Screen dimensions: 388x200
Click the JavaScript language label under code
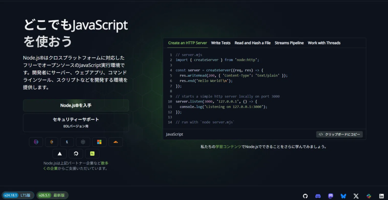[174, 135]
